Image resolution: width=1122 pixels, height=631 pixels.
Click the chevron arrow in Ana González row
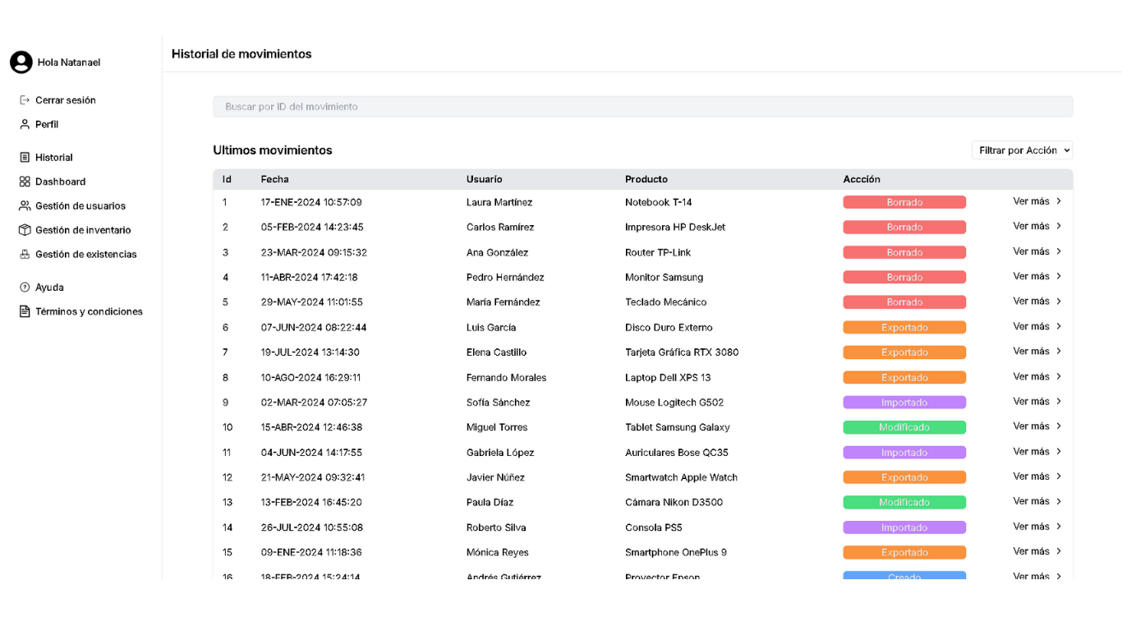pyautogui.click(x=1059, y=251)
